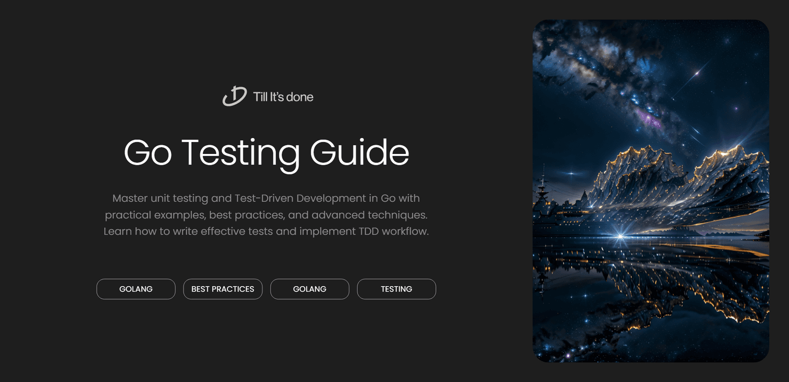
Task: Click the "Go Testing Guide" heading
Action: [266, 152]
